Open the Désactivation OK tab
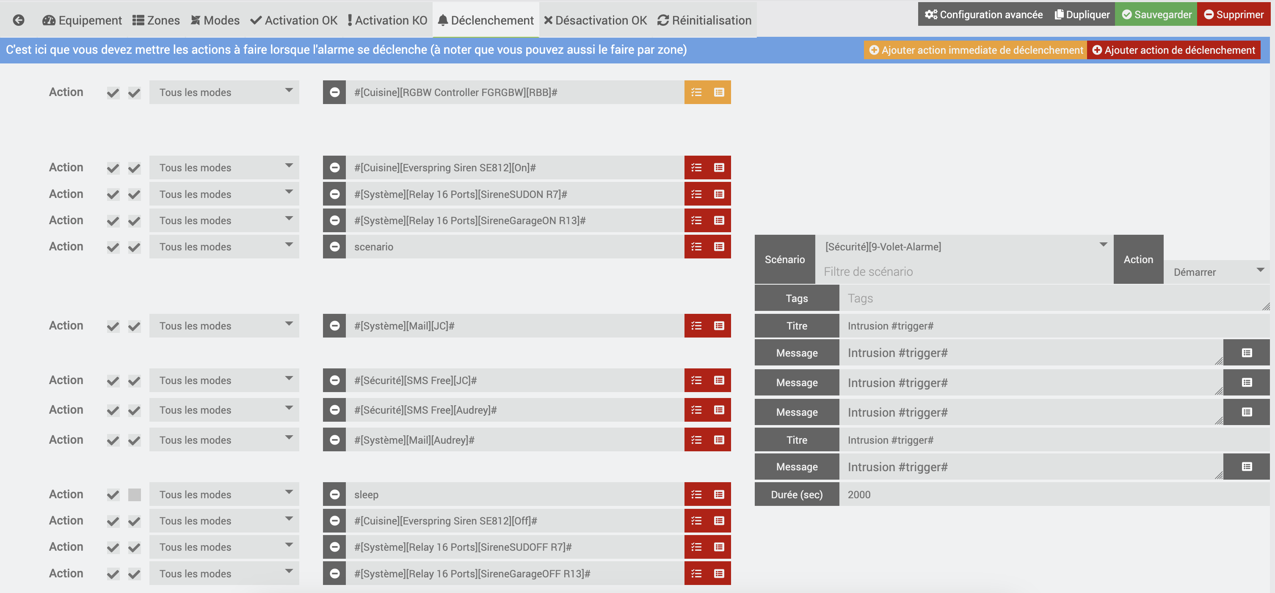 point(596,20)
